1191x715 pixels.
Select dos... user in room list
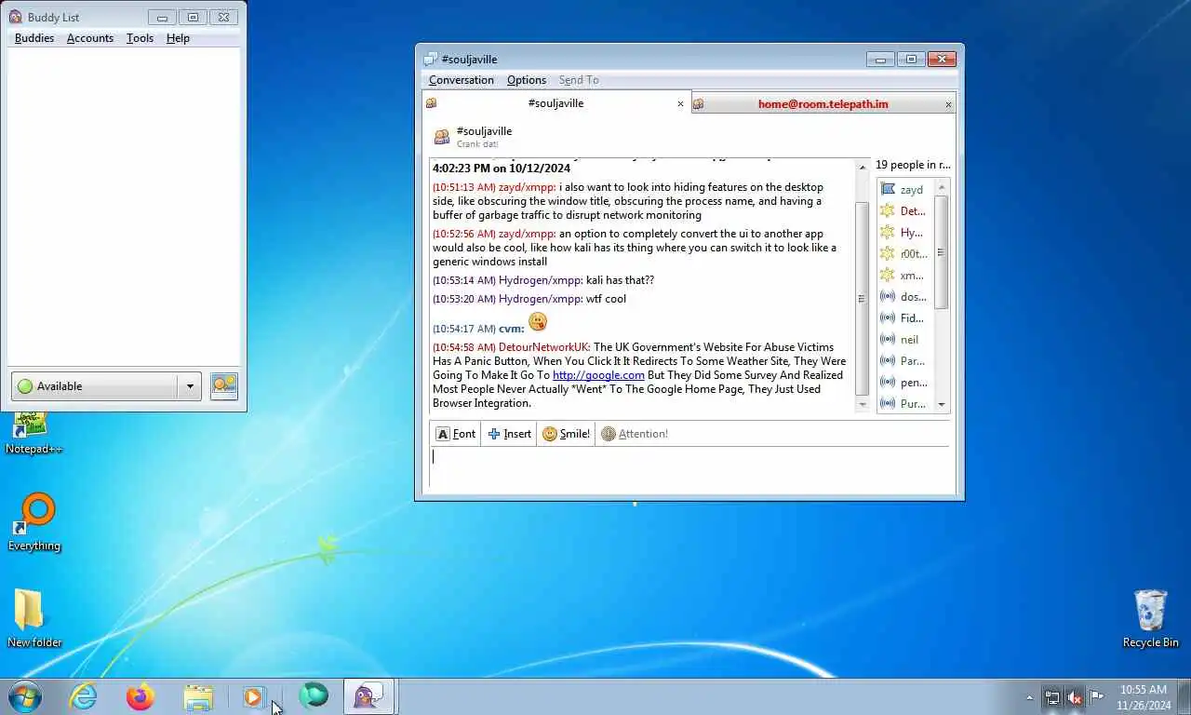point(903,297)
